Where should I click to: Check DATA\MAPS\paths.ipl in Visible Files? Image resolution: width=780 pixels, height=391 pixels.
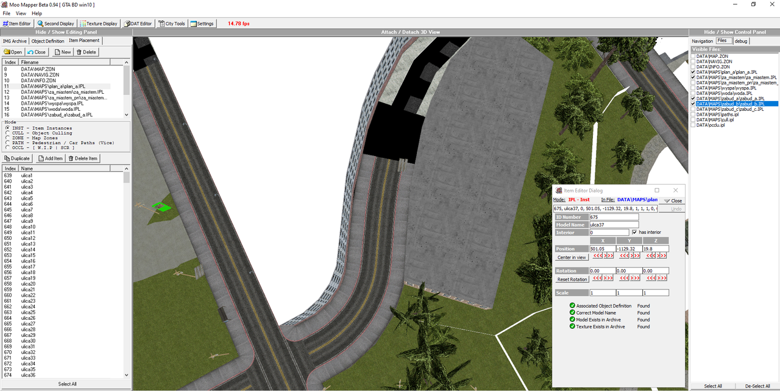[x=693, y=114]
